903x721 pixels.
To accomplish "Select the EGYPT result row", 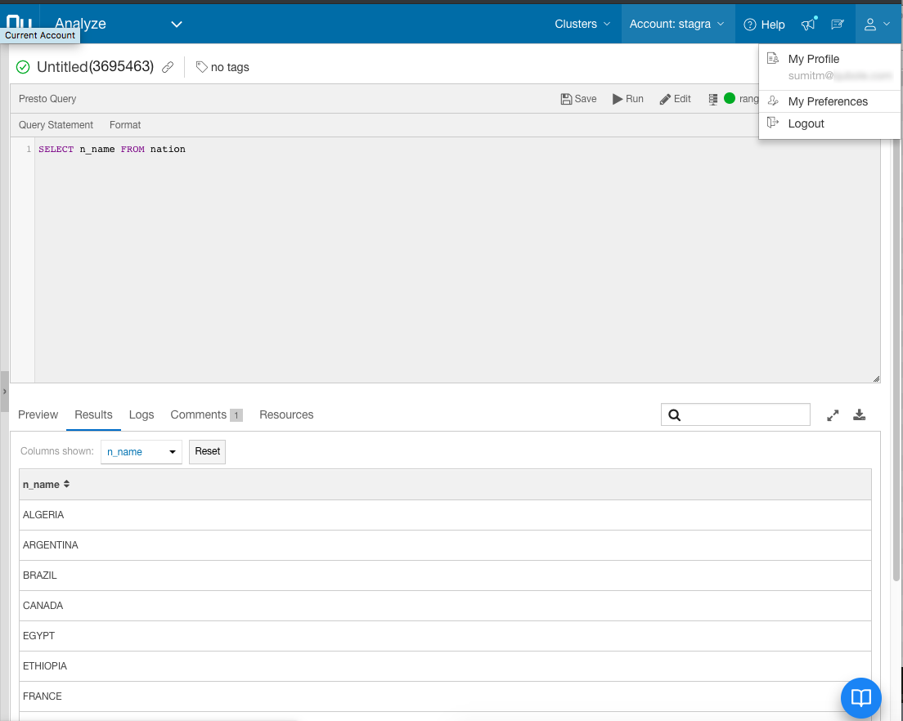I will [445, 636].
